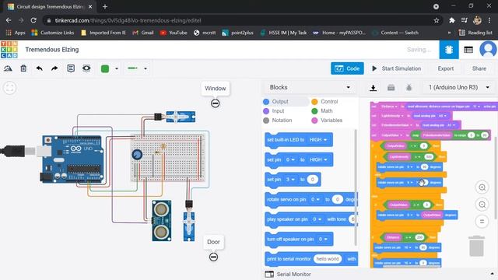Open the Arduino Uno R3 board dropdown
This screenshot has width=498, height=280.
coord(458,87)
